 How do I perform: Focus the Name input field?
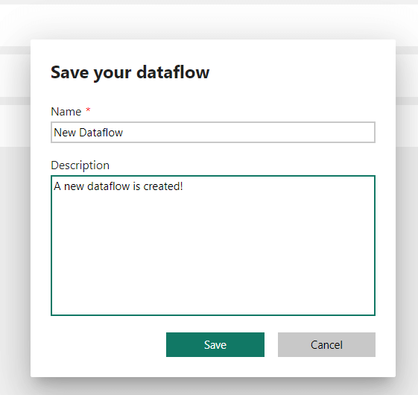213,133
